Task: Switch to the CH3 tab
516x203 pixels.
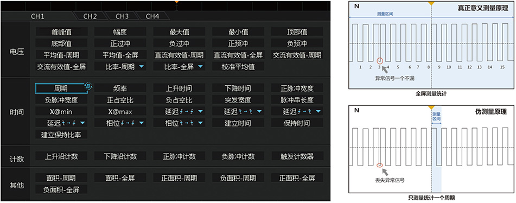Action: point(122,16)
